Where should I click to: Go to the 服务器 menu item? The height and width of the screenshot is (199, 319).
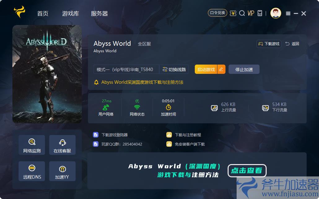[99, 13]
